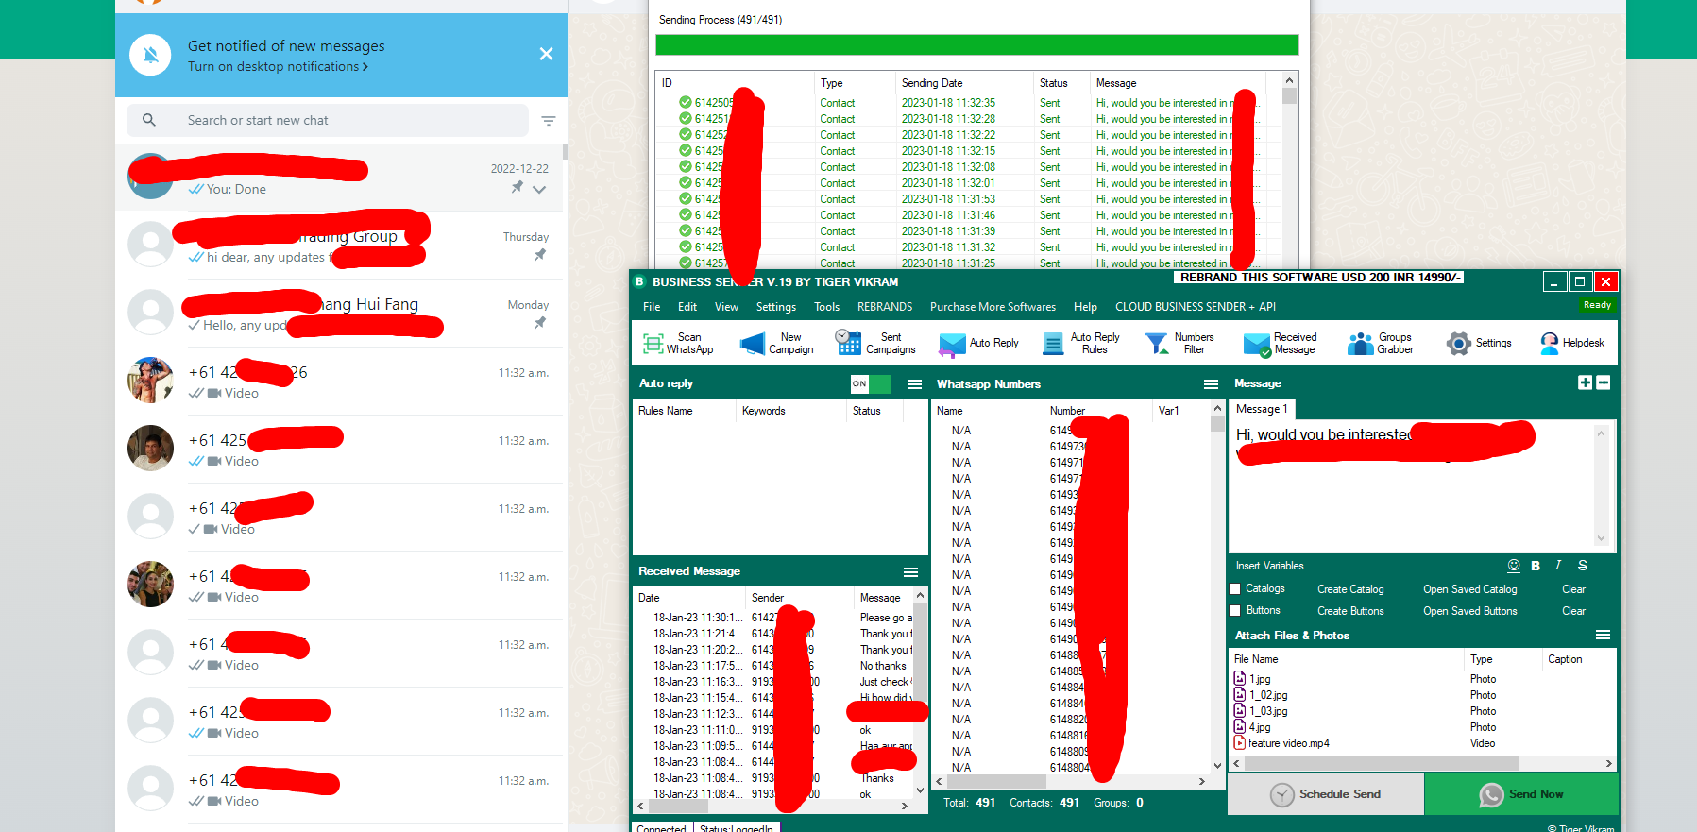
Task: Click the Search or start new chat field
Action: pyautogui.click(x=328, y=120)
